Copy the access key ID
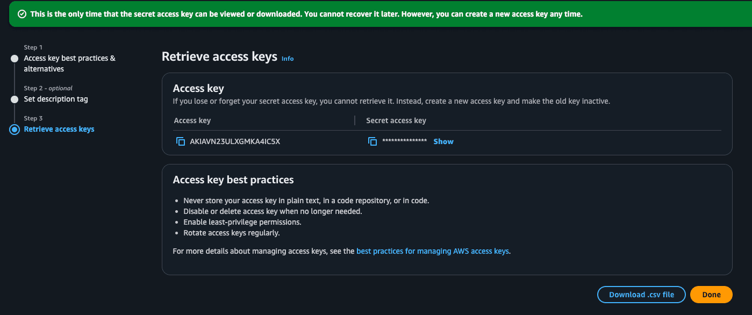752x315 pixels. coord(181,141)
